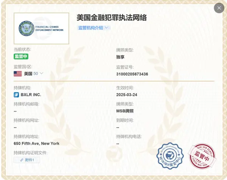Click the 持牌机构证明文件 label

(30, 153)
